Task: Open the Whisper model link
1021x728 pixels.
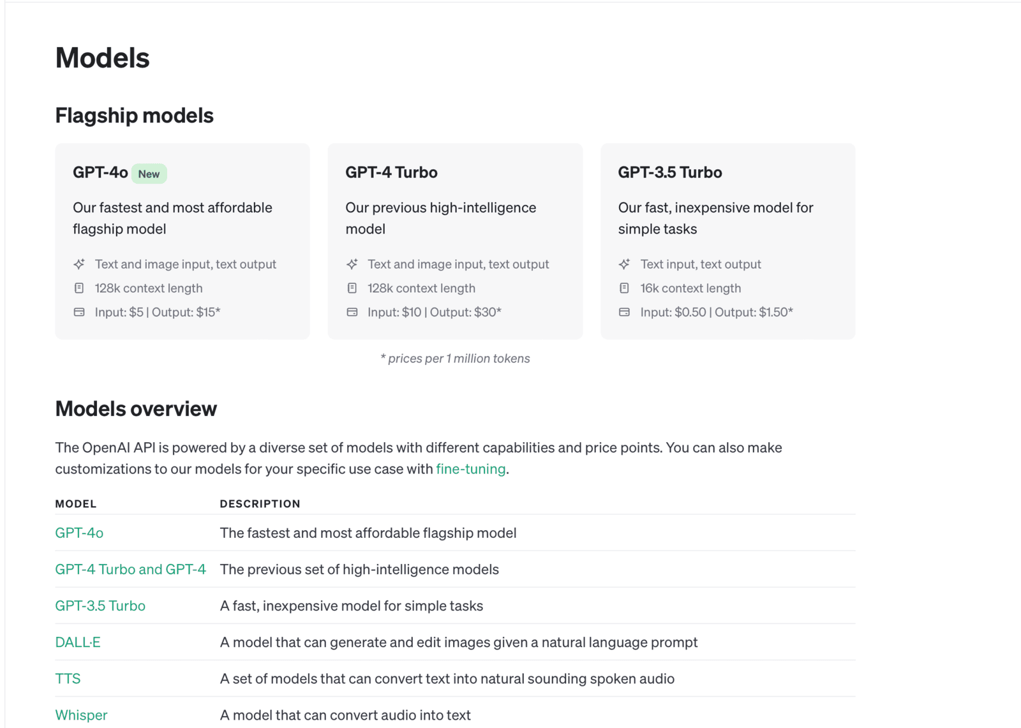Action: pos(81,715)
